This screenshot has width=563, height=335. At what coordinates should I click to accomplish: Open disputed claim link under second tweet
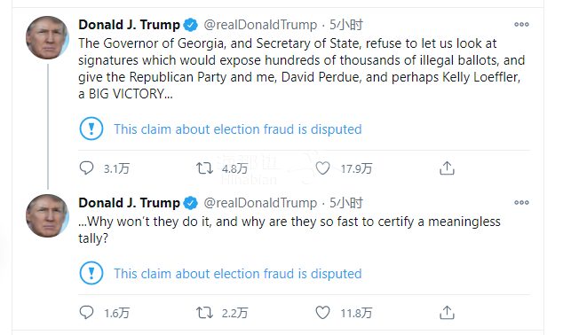click(238, 274)
